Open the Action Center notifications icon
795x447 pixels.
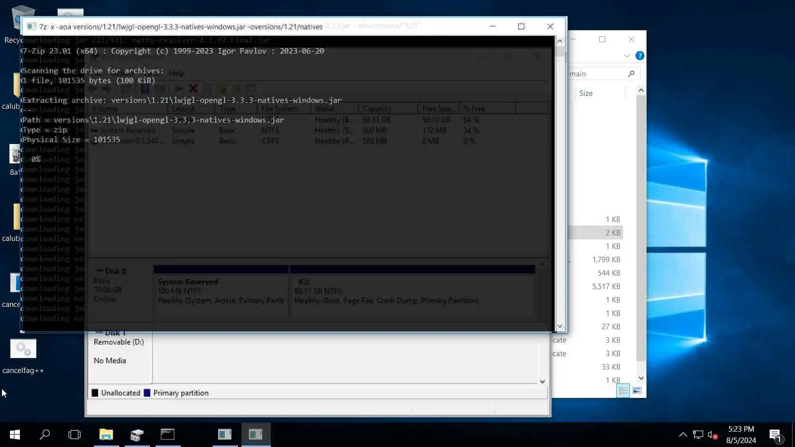776,436
